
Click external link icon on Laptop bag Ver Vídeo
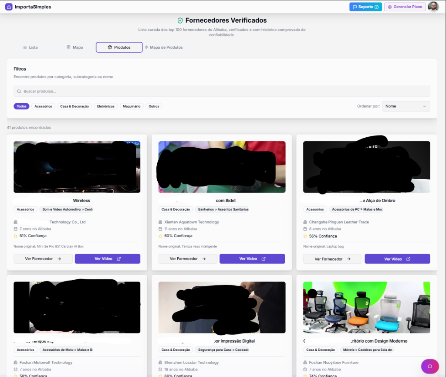[409, 259]
